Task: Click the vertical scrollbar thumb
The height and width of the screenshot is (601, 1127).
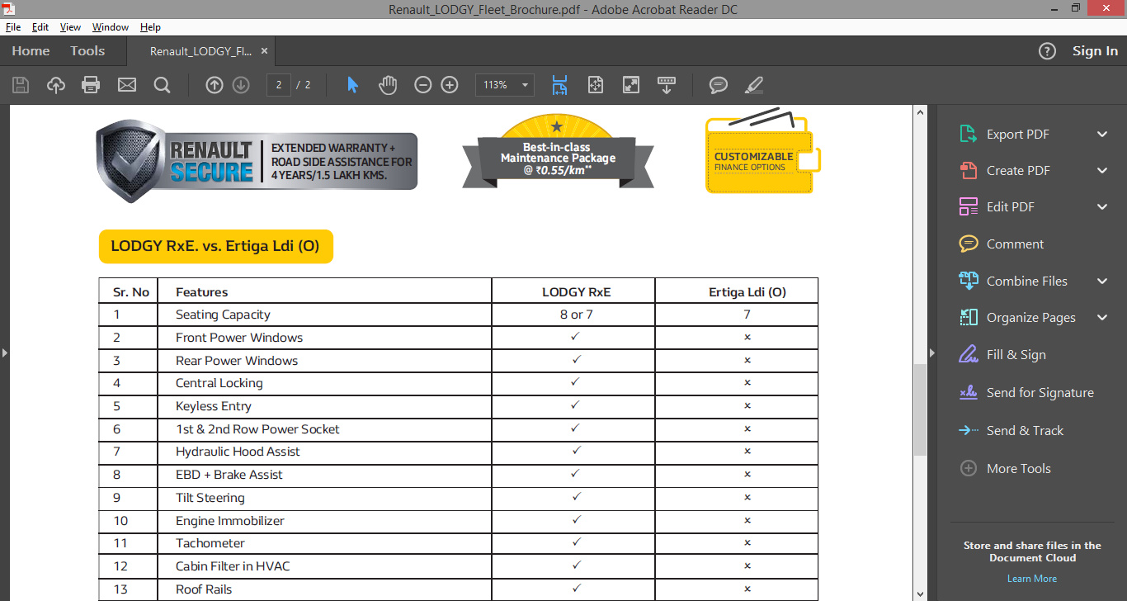Action: tap(921, 409)
